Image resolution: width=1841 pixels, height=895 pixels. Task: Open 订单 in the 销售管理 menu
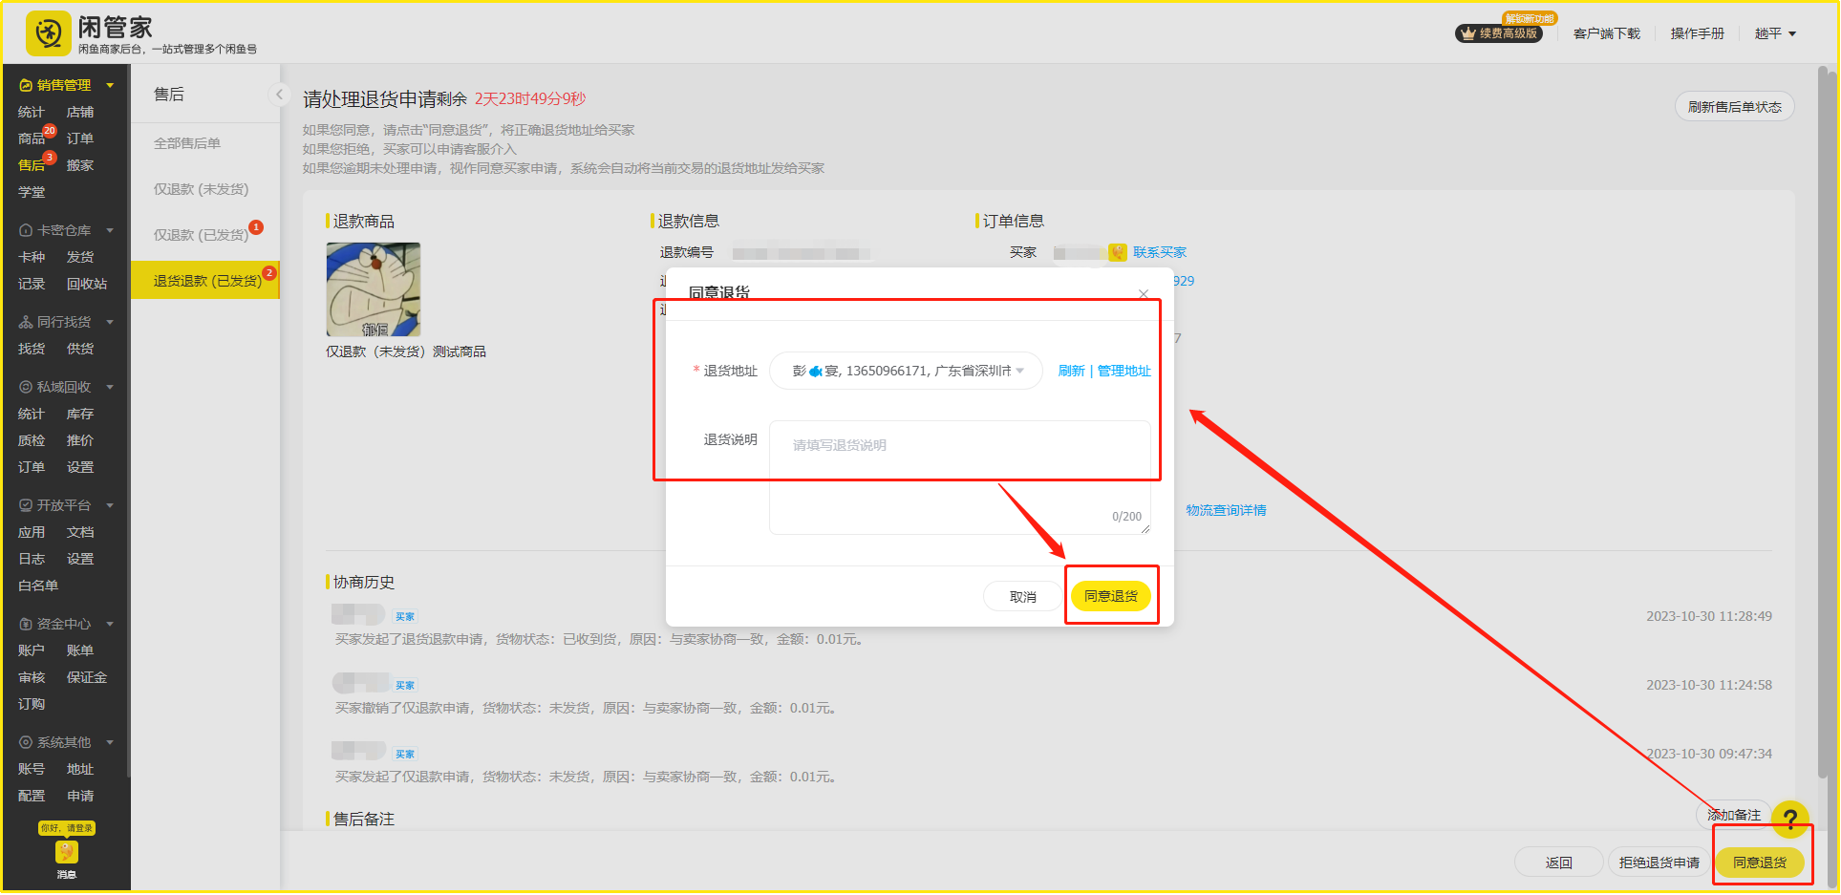point(80,139)
